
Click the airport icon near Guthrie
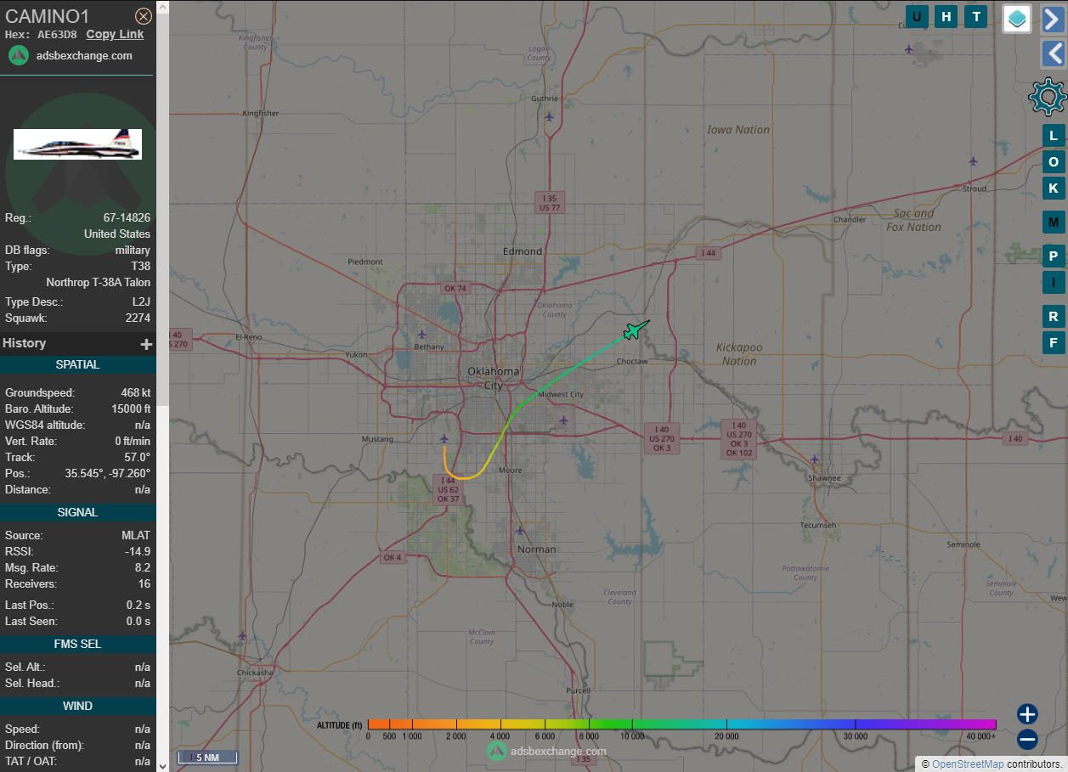[550, 116]
